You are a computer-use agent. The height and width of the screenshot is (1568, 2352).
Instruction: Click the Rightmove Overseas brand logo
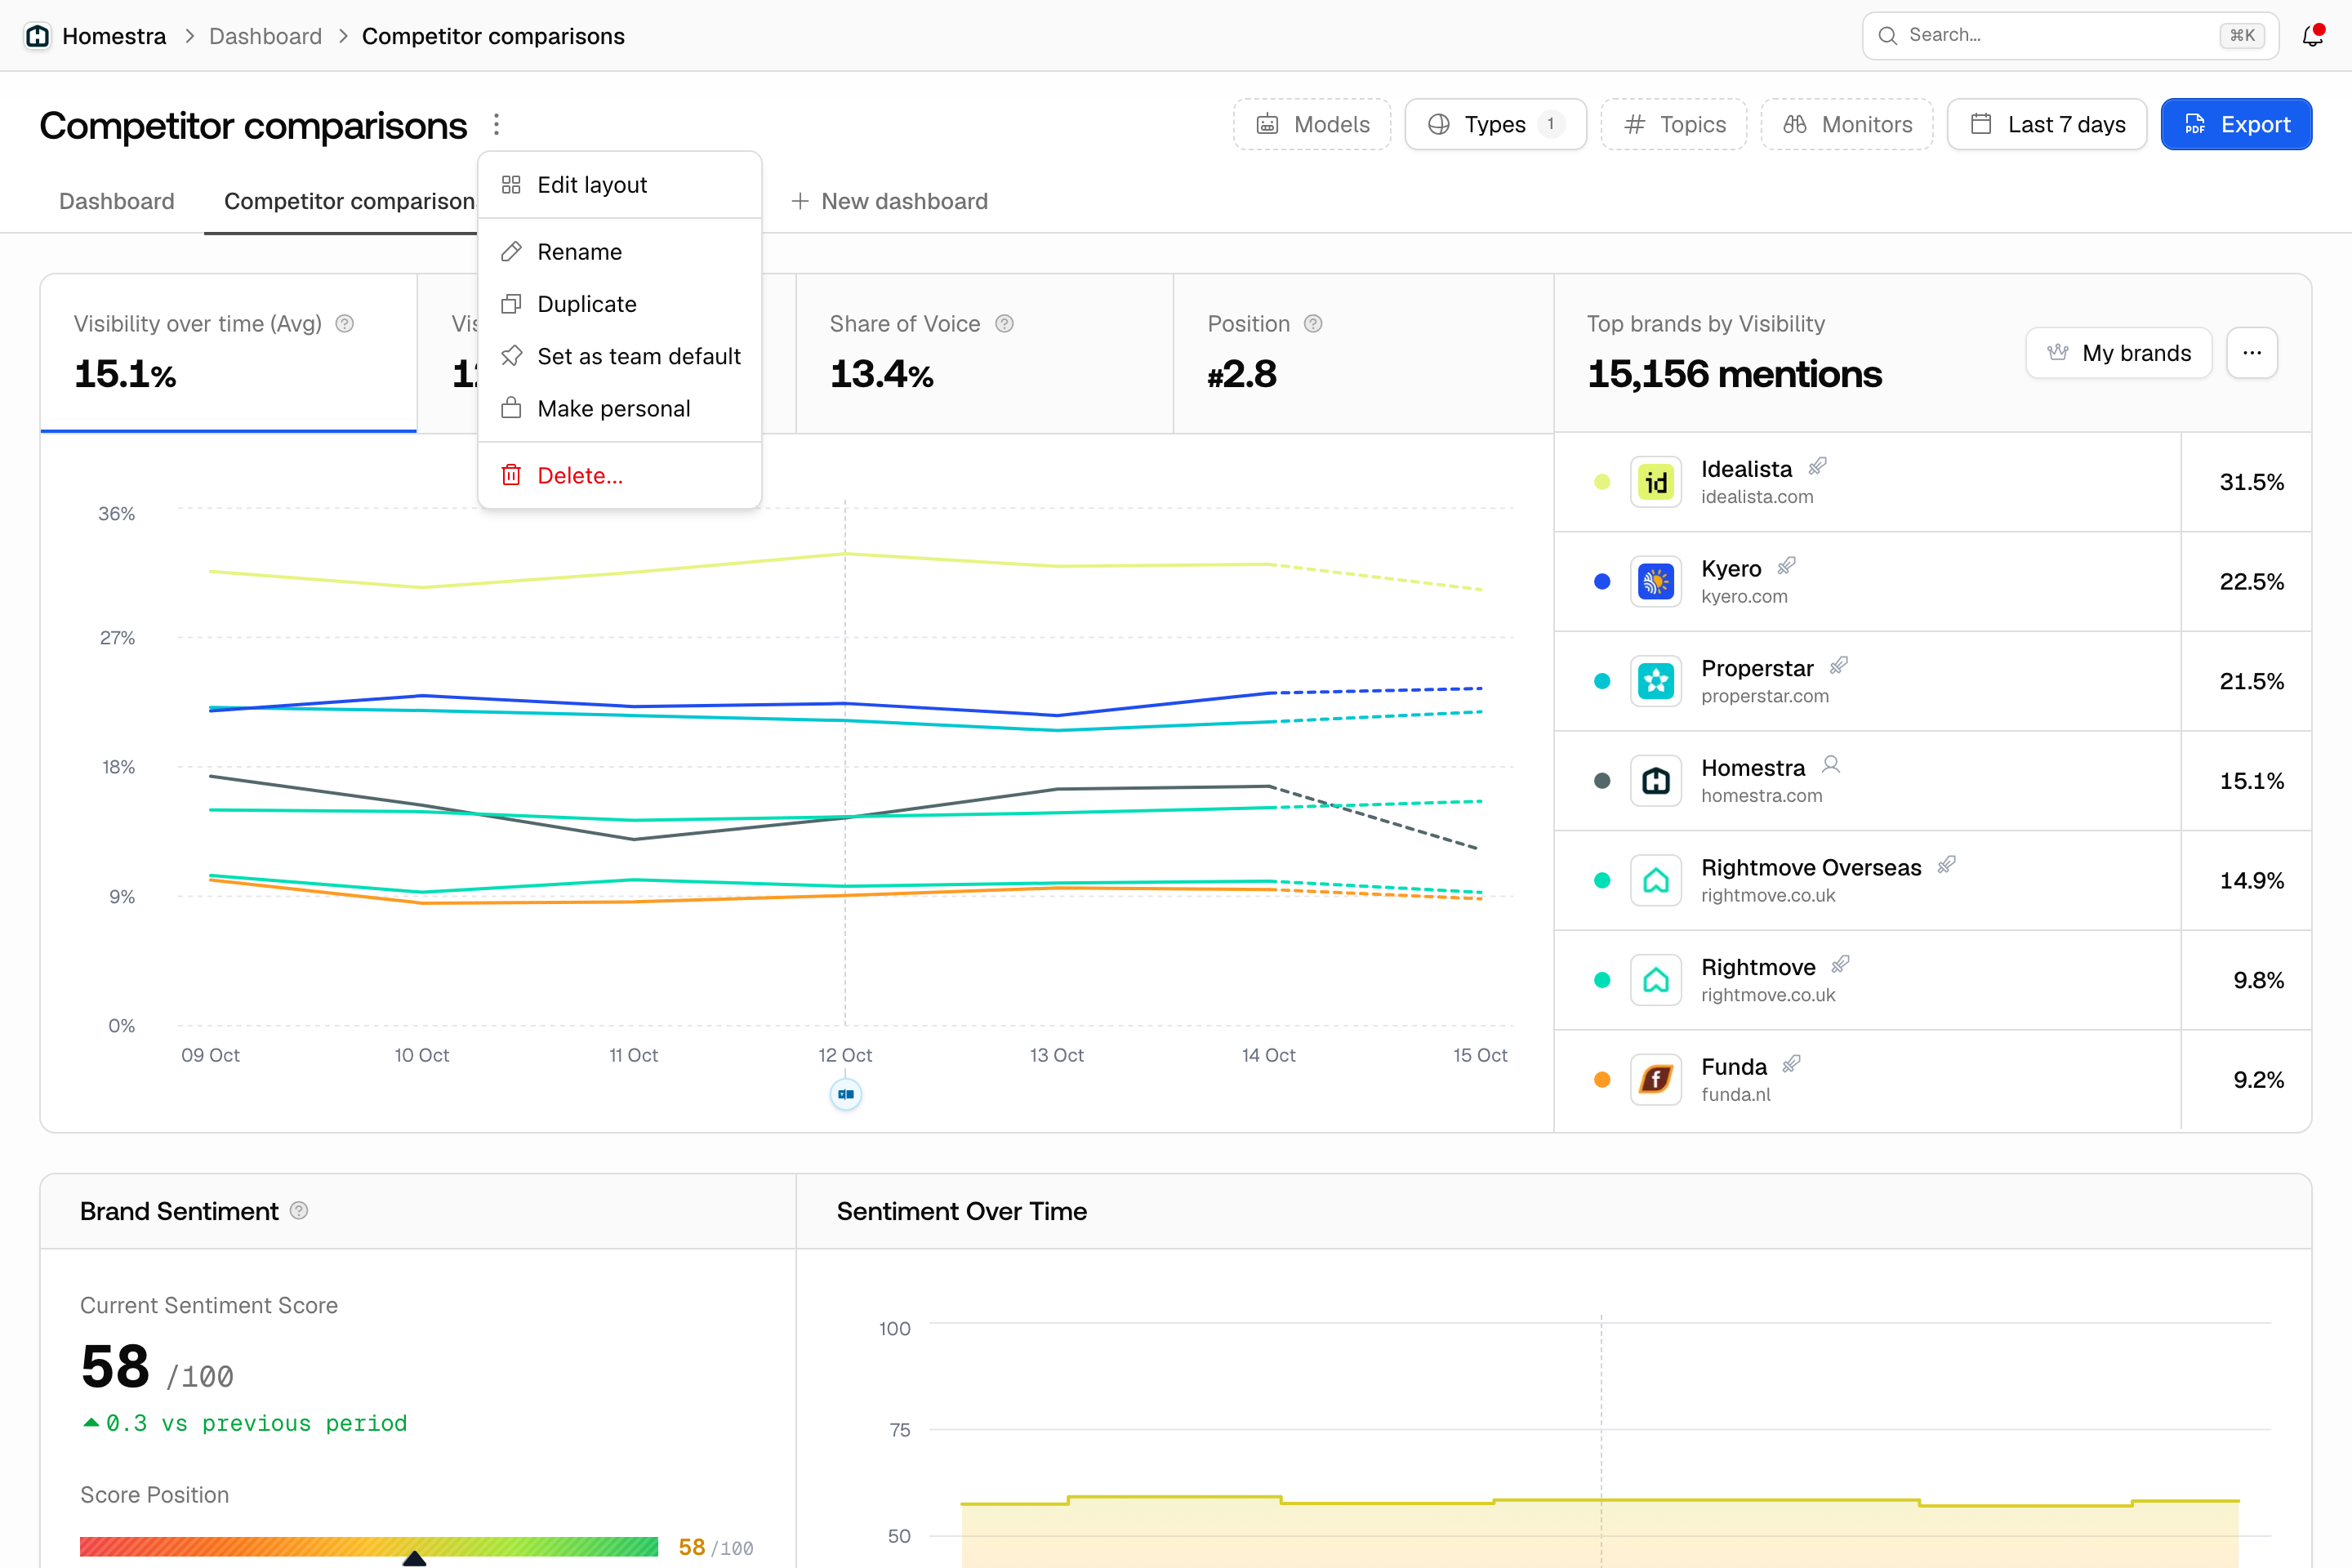[x=1656, y=881]
